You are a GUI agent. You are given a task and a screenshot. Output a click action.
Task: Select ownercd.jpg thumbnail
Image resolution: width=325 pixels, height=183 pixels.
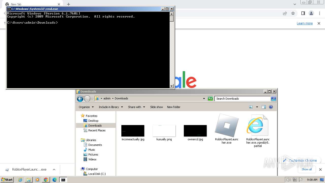[x=195, y=131]
